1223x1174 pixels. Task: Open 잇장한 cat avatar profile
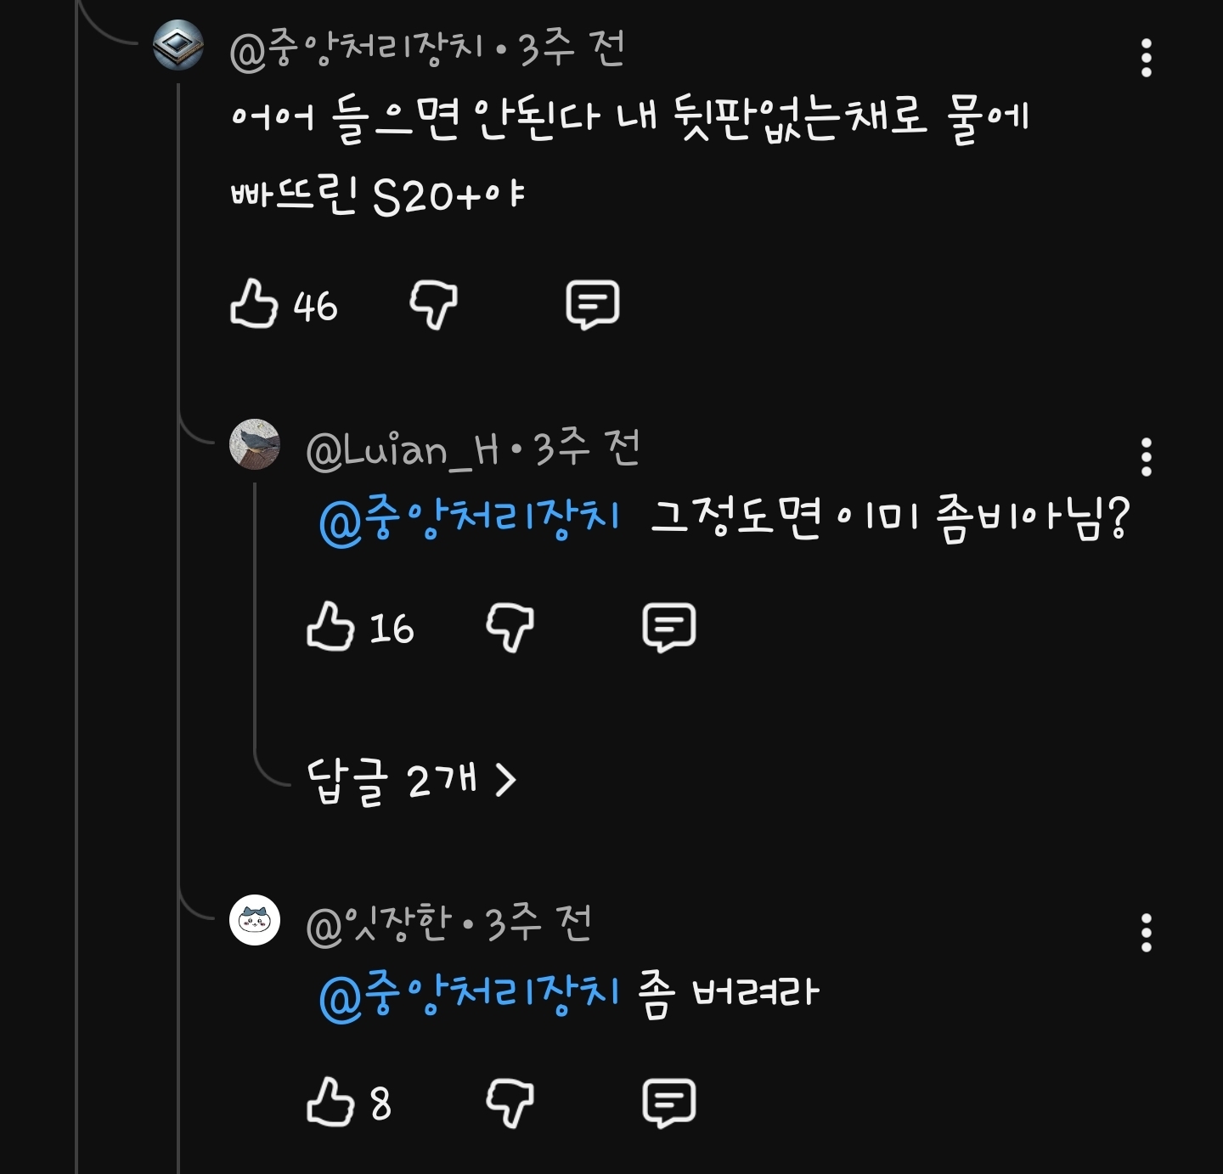[x=255, y=920]
